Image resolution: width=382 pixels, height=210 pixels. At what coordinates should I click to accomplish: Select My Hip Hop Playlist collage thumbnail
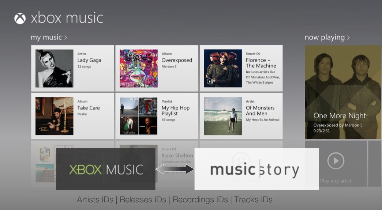139,116
